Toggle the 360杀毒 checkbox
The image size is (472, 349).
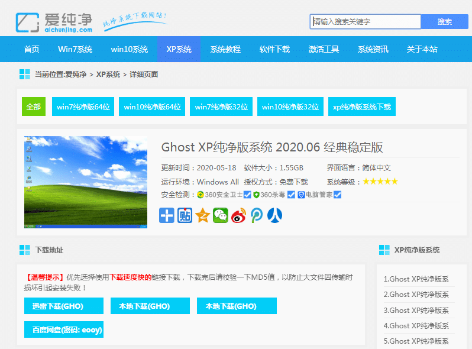[x=291, y=195]
